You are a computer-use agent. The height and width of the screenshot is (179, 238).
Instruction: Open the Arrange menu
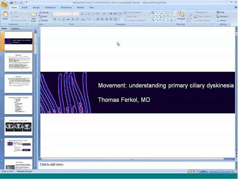pos(181,16)
